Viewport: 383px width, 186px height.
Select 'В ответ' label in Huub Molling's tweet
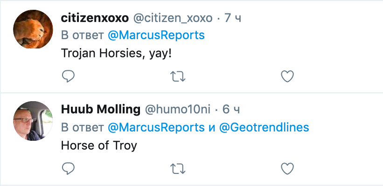pos(83,127)
